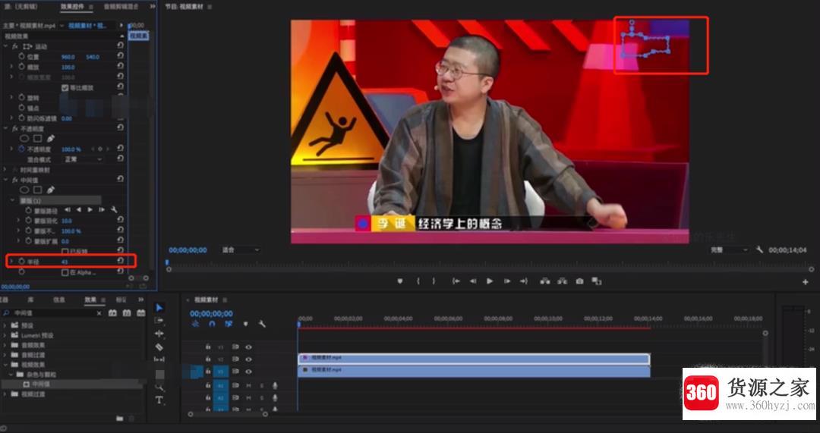Screen dimensions: 820x433
Task: Click Mark In bracket button
Action: 418,281
